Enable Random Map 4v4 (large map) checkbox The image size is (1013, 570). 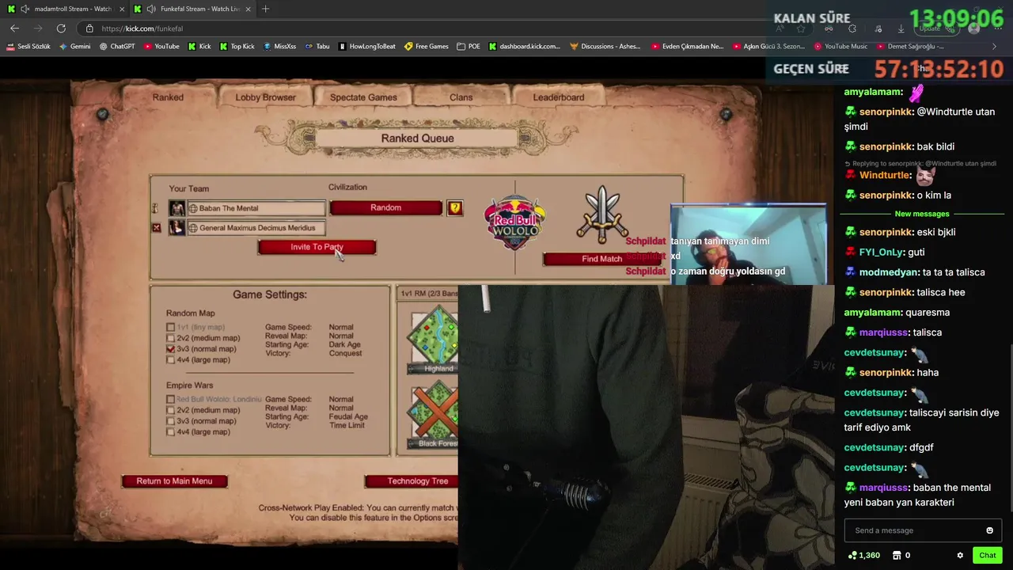click(170, 360)
